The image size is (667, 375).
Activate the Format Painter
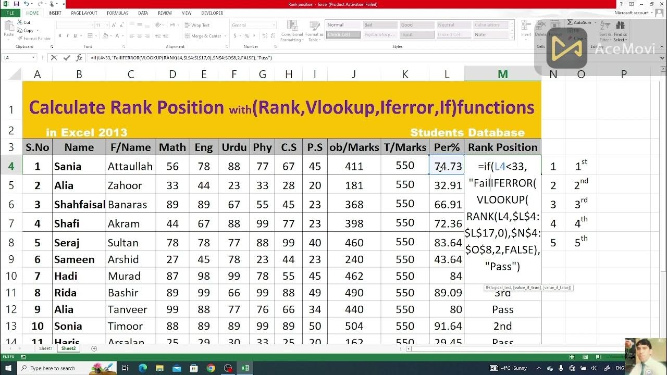click(x=34, y=38)
